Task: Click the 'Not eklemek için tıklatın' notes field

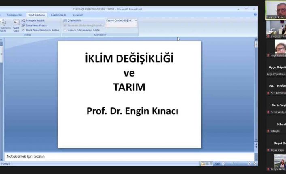Action: pyautogui.click(x=129, y=157)
